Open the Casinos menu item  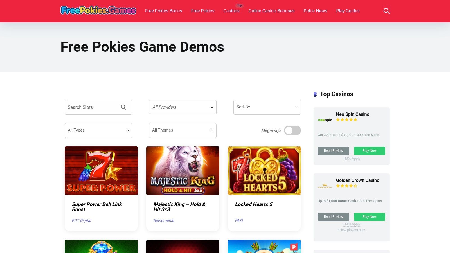(231, 11)
